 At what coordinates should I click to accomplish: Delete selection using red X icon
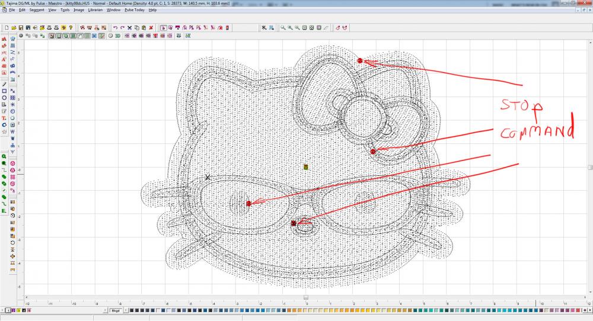point(151,28)
